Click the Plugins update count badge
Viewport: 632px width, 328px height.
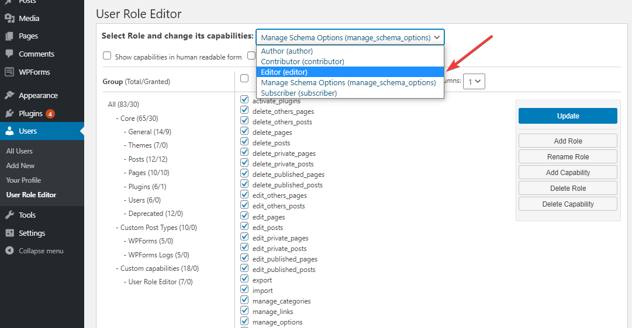(50, 114)
